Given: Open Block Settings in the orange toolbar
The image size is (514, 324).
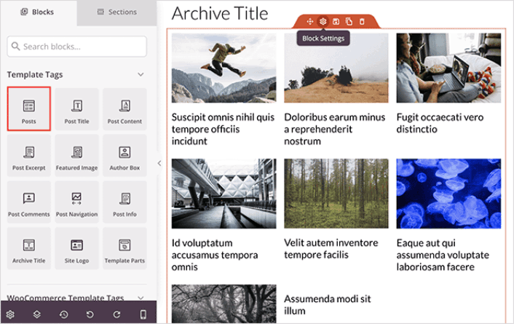Looking at the screenshot, I should [323, 22].
